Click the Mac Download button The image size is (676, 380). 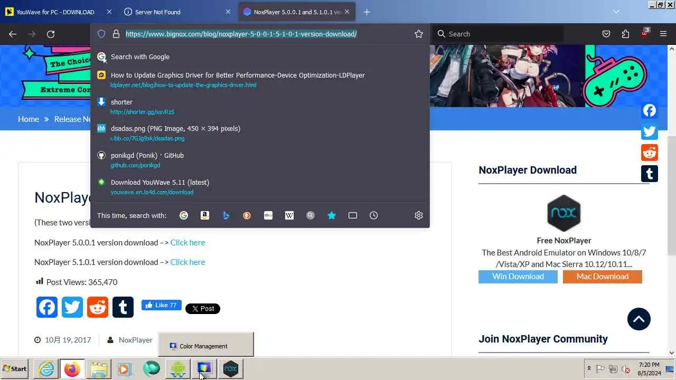click(603, 277)
